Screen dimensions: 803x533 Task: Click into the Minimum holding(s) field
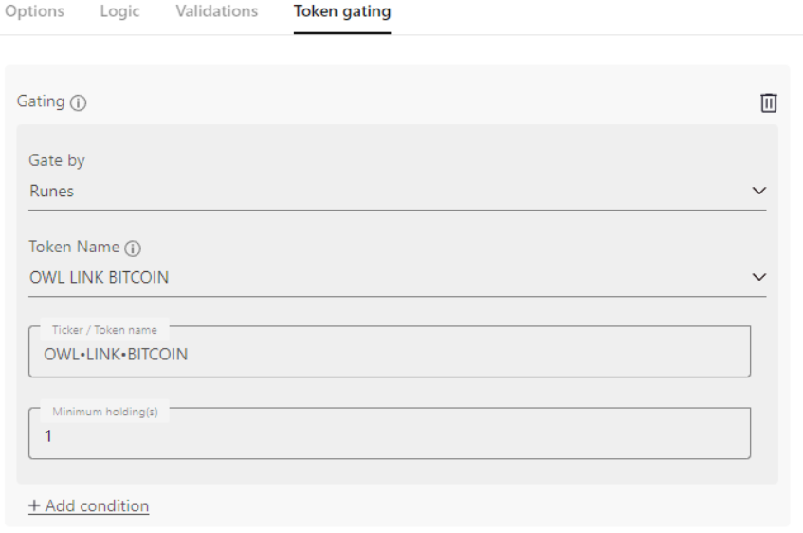click(389, 437)
